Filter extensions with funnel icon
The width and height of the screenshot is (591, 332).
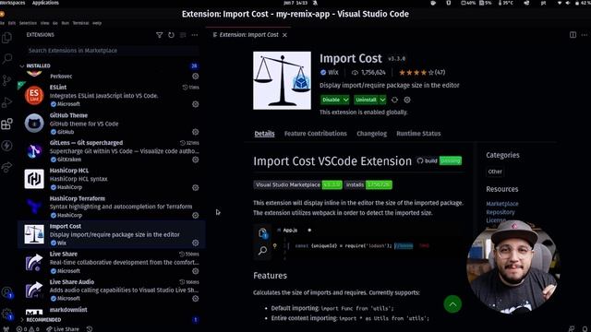tap(160, 35)
